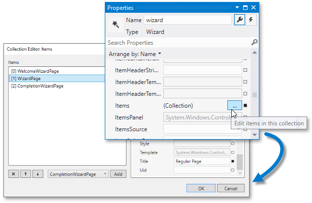Click the Name field containing wizard
312x203 pixels.
click(187, 20)
